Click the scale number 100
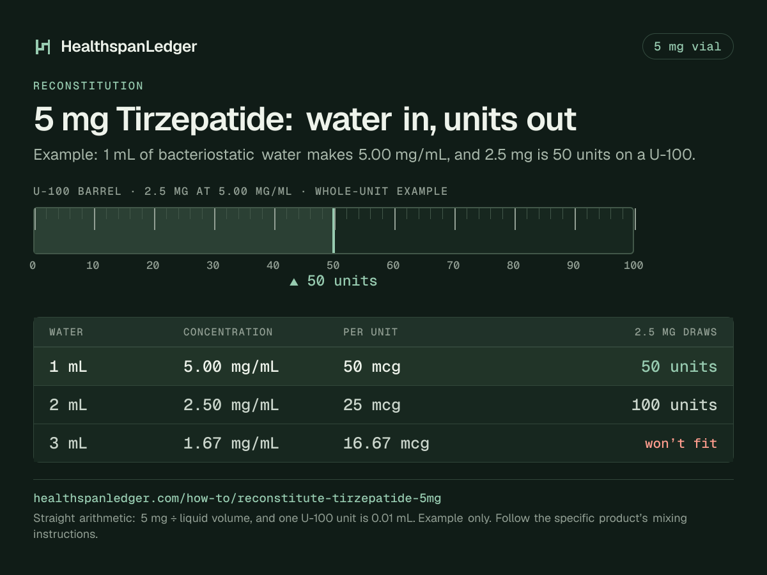The height and width of the screenshot is (575, 767). 633,266
